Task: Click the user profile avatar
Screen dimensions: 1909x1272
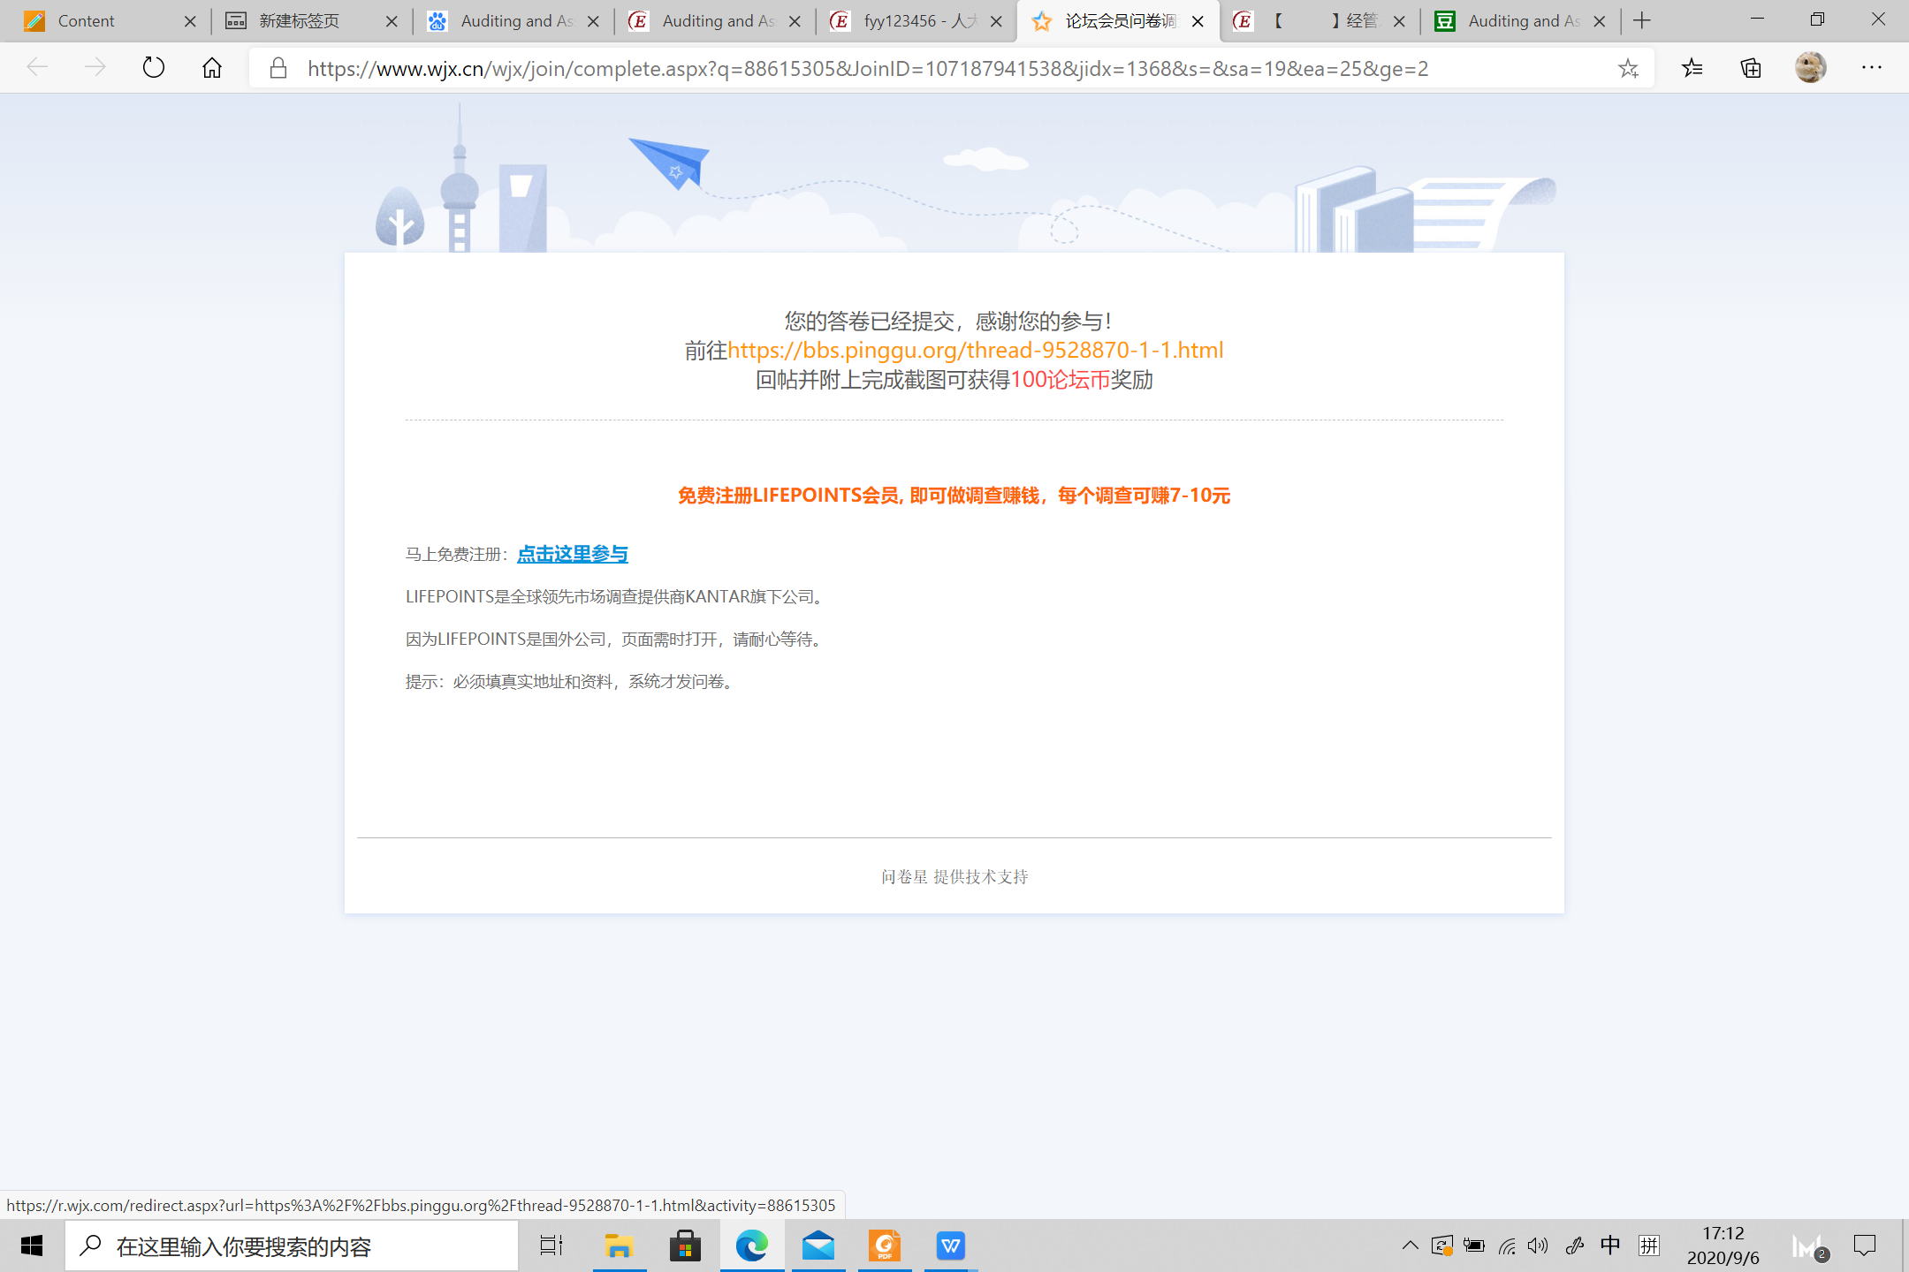Action: 1810,68
